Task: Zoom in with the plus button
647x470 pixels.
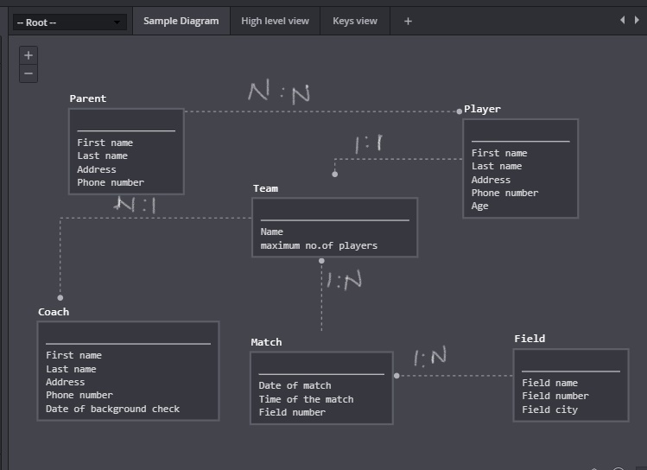Action: click(x=29, y=55)
